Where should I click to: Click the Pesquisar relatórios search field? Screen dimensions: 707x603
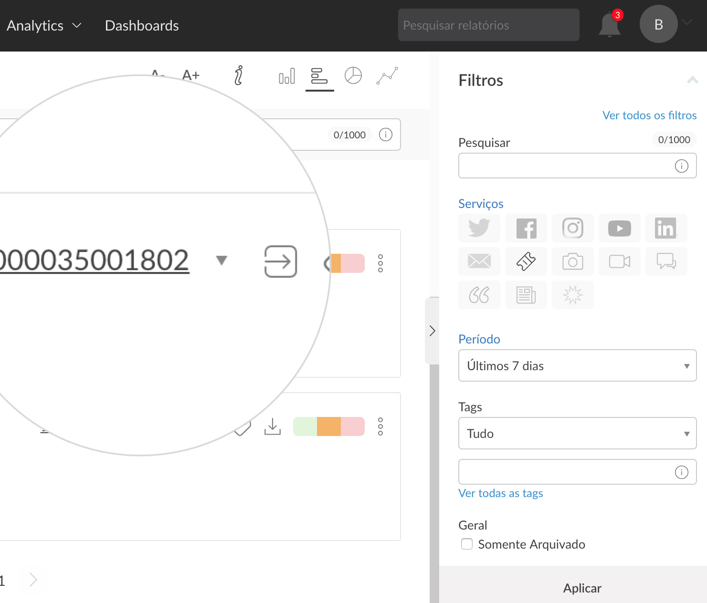pyautogui.click(x=488, y=25)
